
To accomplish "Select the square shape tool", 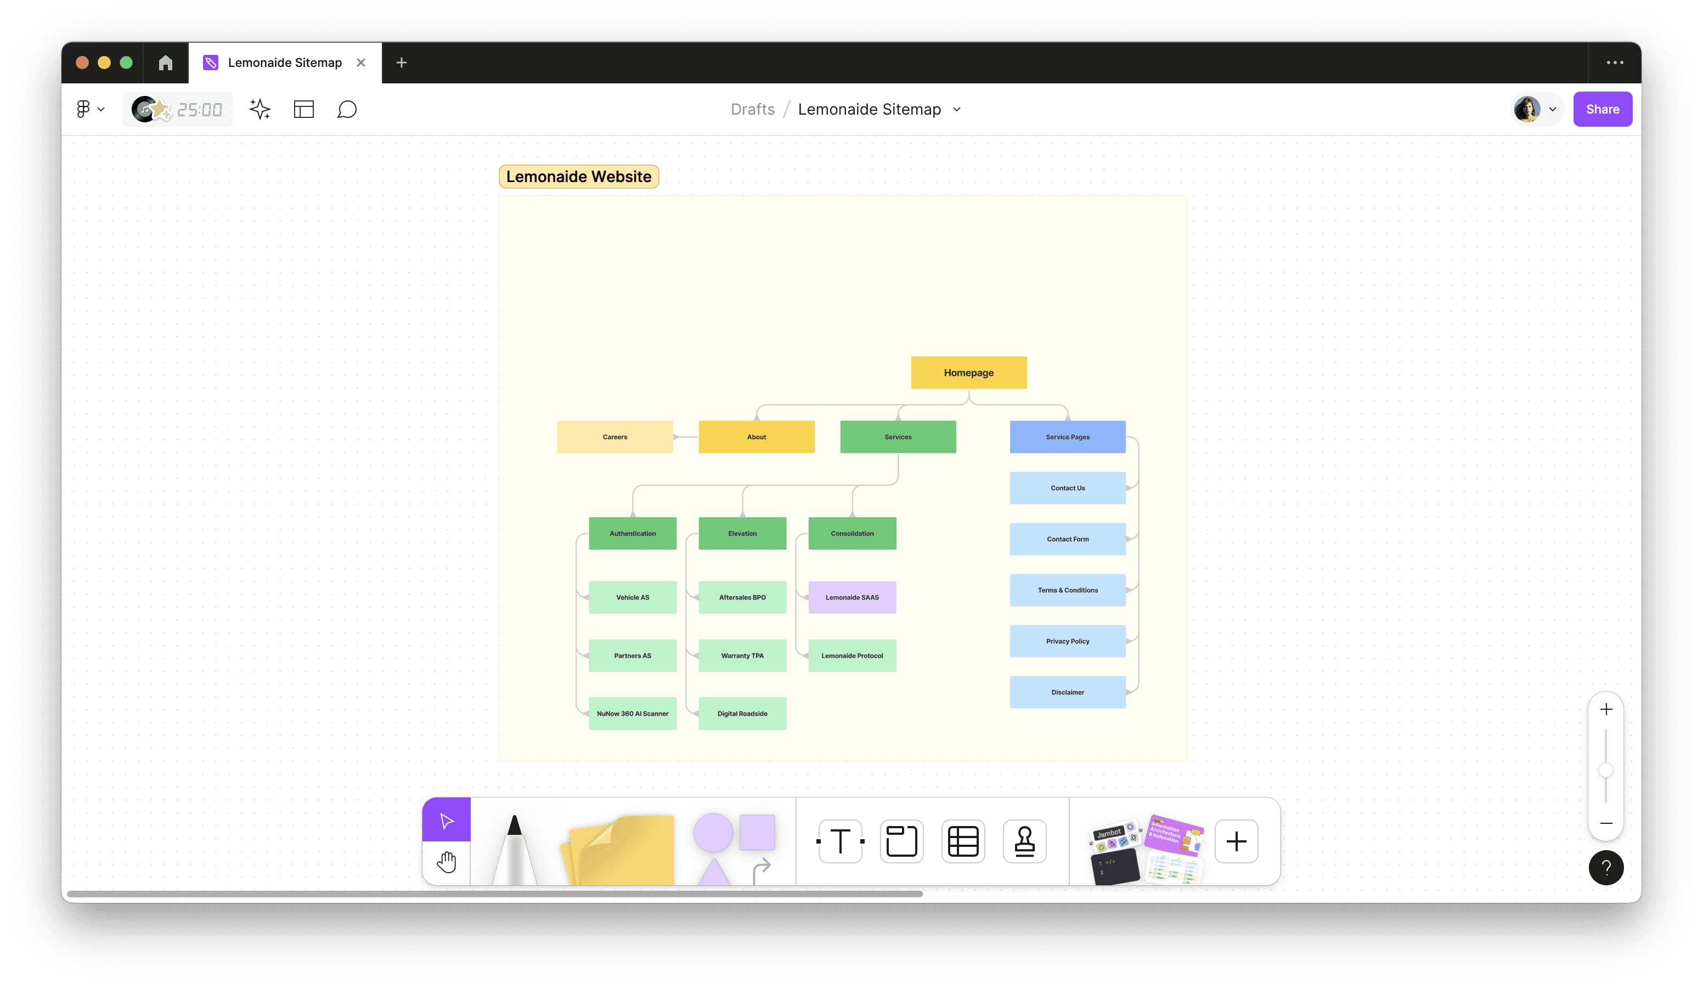I will click(757, 832).
